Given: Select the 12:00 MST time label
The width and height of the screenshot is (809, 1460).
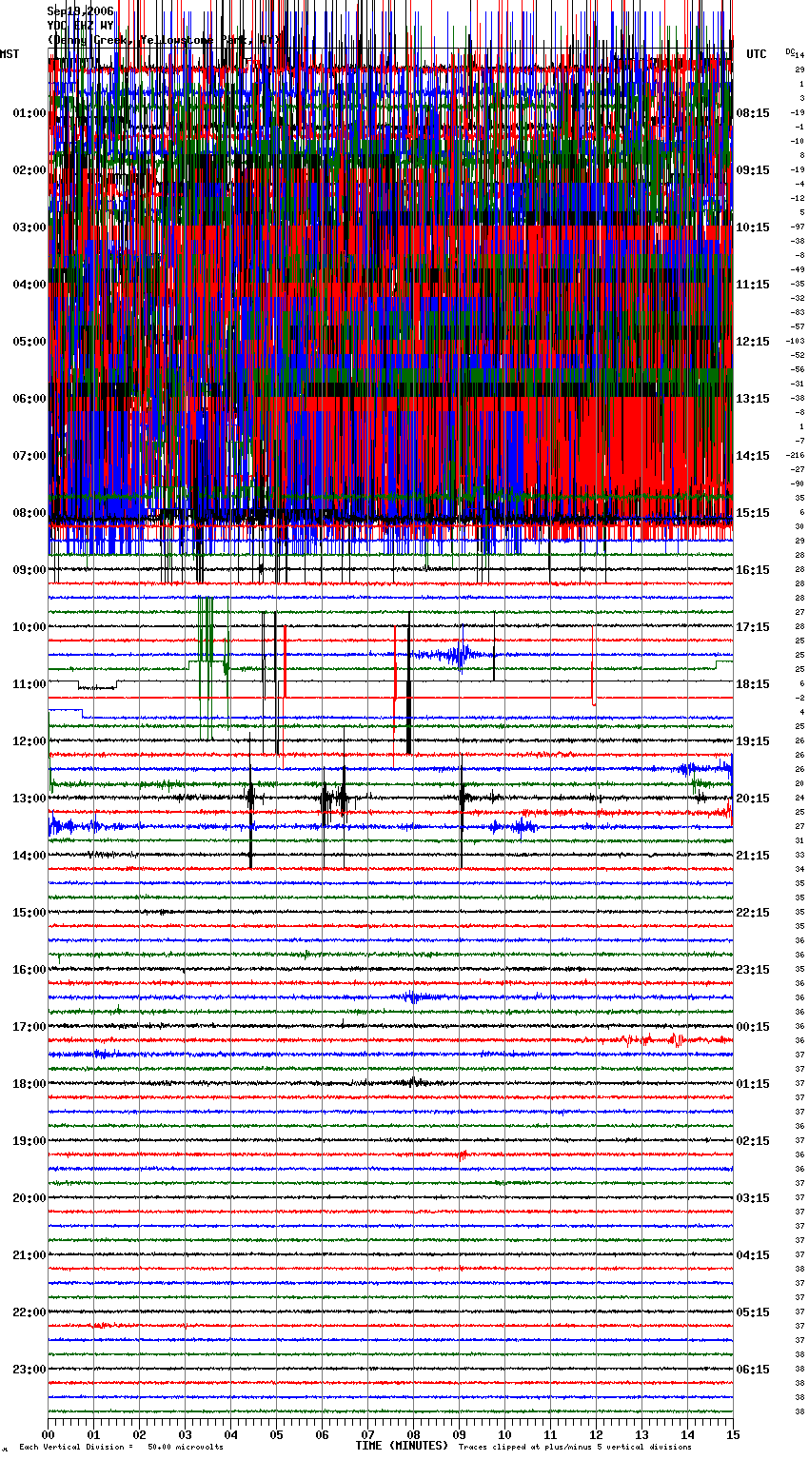Looking at the screenshot, I should point(30,741).
